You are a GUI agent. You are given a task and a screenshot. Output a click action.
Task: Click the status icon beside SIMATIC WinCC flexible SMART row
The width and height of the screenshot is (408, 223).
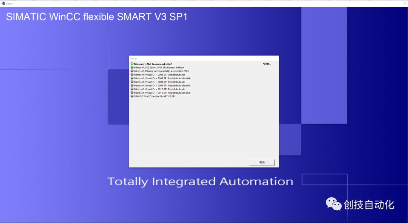[x=132, y=96]
